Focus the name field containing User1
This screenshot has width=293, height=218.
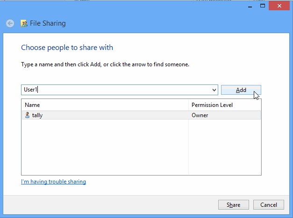click(117, 90)
